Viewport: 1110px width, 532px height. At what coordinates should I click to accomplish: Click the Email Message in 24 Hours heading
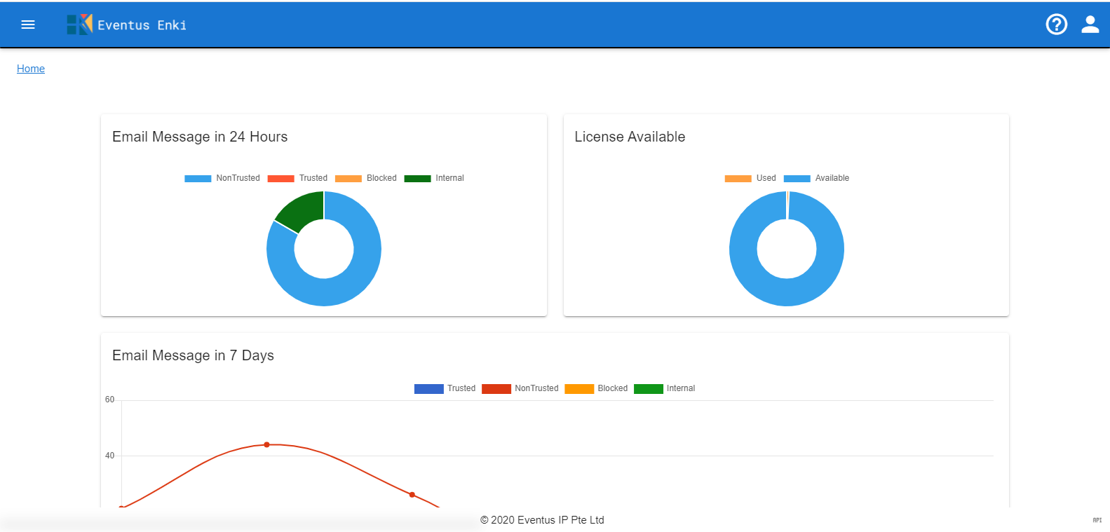pos(200,137)
